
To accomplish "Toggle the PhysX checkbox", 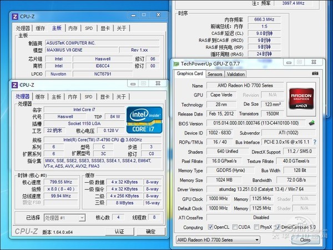I will [x=256, y=227].
